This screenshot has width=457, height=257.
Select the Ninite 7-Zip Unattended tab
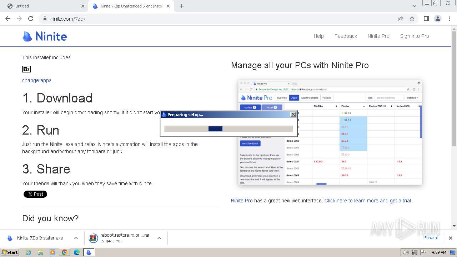coord(131,6)
